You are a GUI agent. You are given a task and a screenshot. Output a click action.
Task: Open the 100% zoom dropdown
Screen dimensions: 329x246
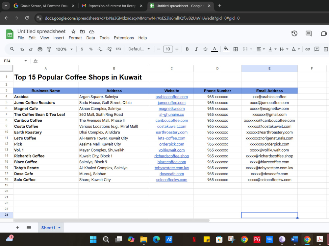point(64,49)
